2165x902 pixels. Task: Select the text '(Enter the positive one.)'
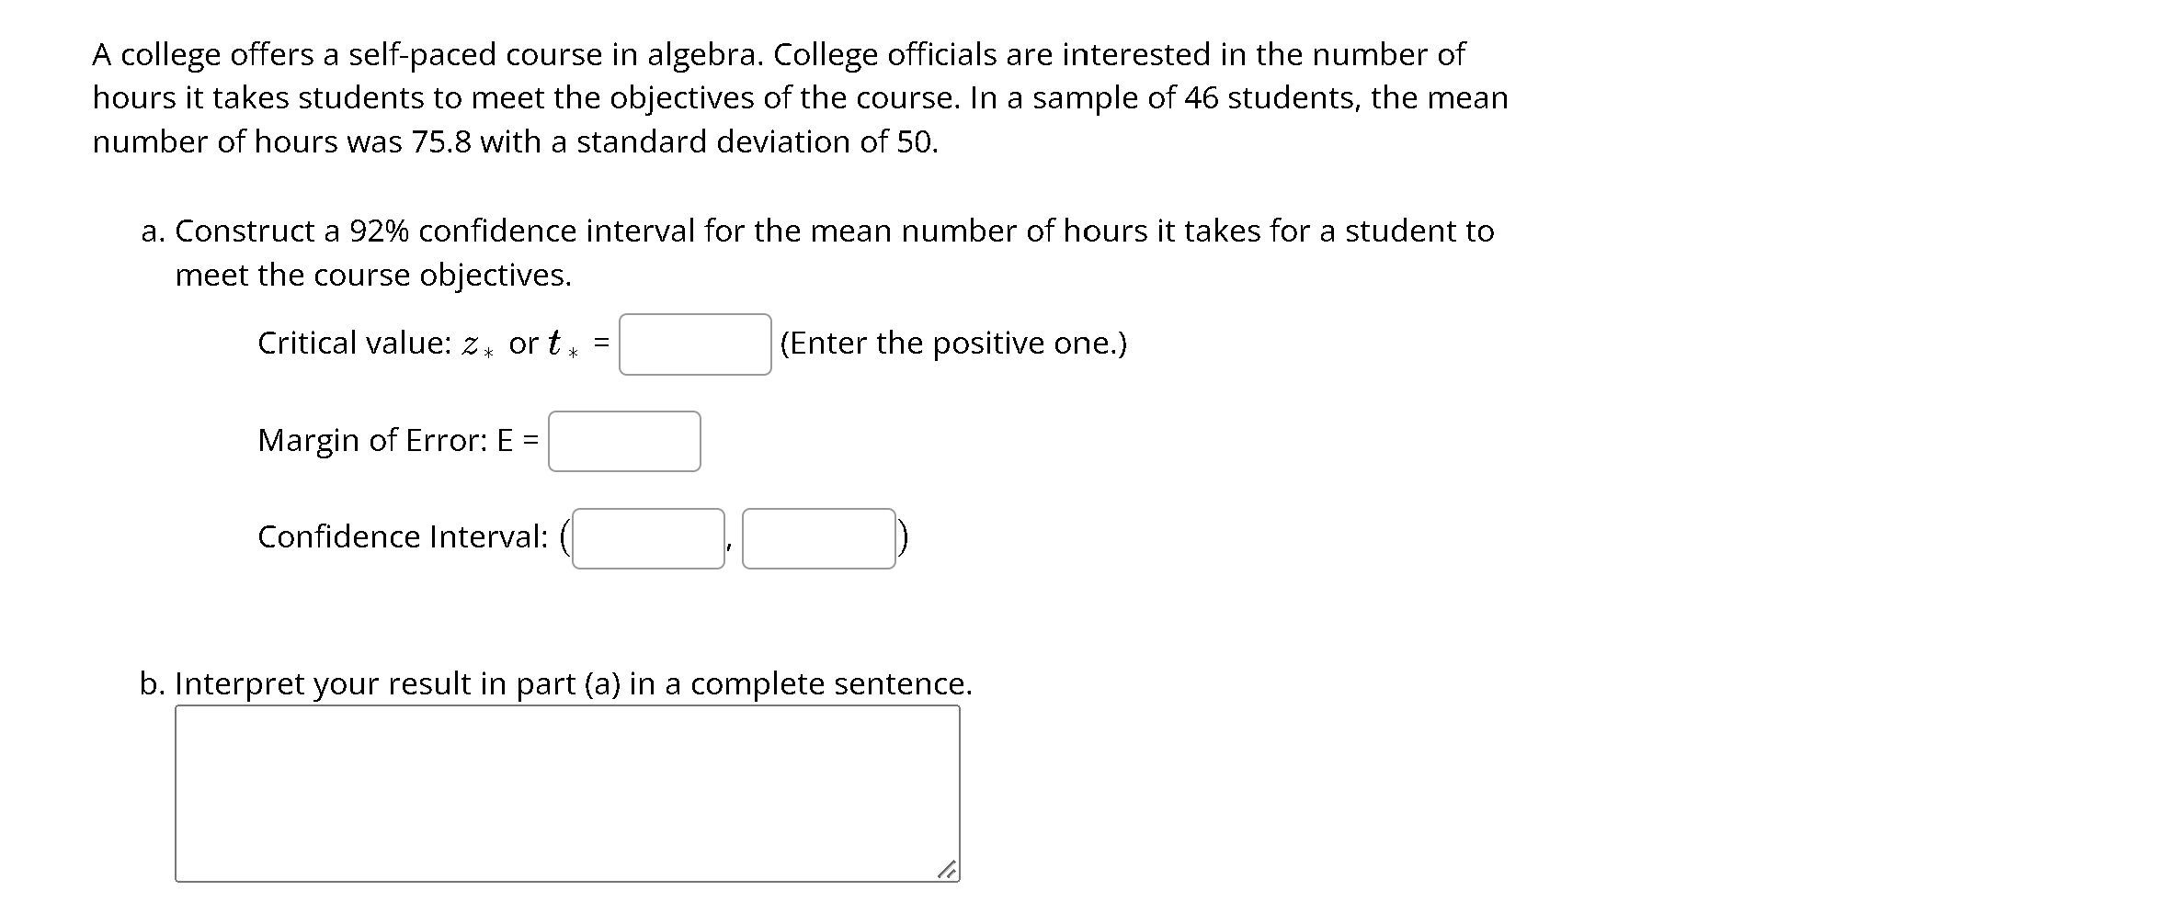pos(952,344)
